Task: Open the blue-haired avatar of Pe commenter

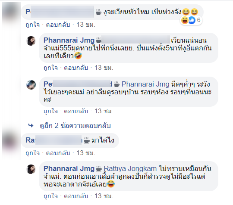Action: pos(31,85)
